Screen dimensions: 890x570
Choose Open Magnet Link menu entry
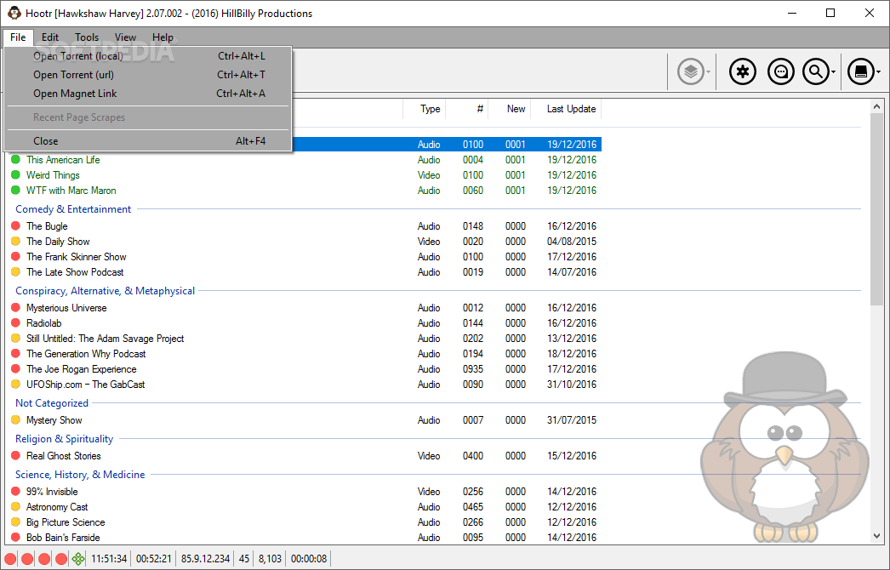[149, 94]
